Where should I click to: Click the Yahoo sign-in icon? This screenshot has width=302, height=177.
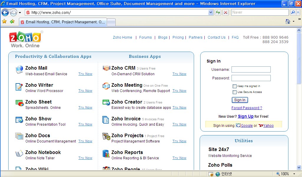pyautogui.click(x=261, y=126)
